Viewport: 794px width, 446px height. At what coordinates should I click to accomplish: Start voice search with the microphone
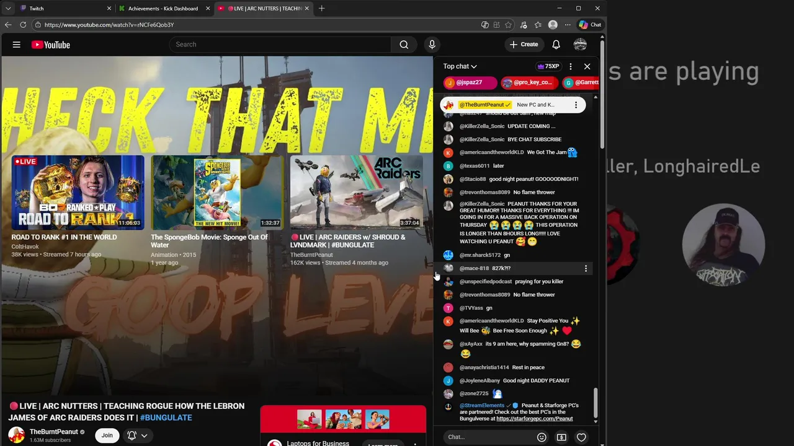(432, 45)
